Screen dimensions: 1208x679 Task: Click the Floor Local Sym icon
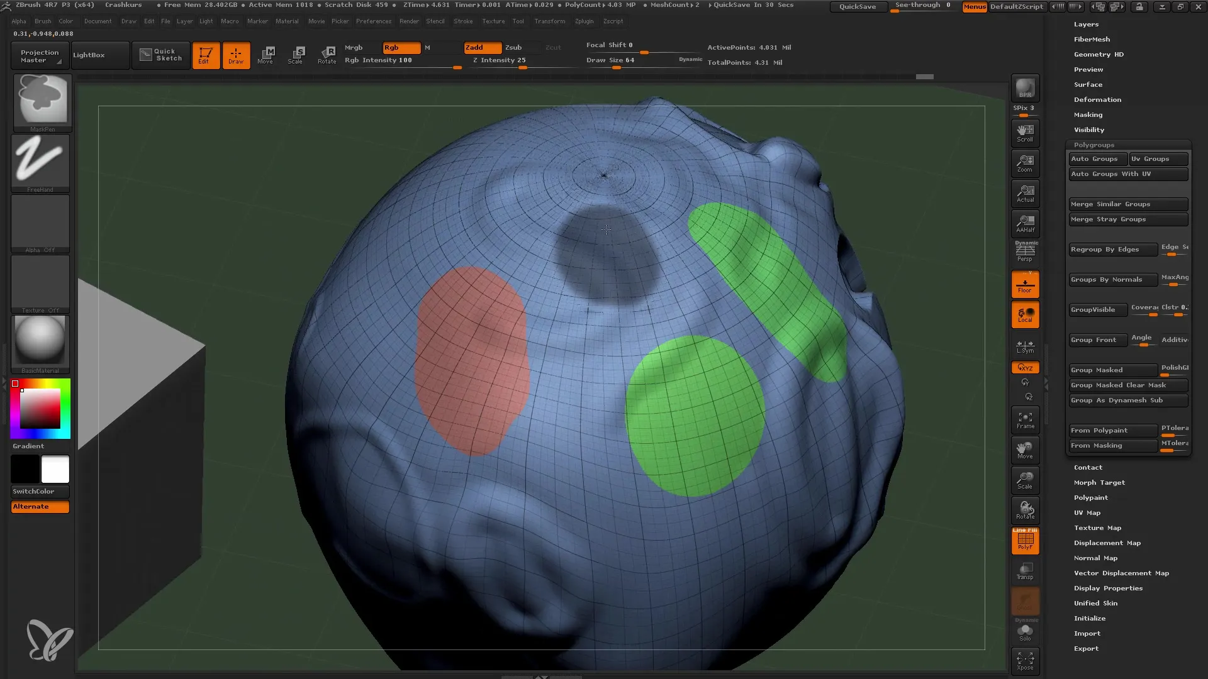click(x=1026, y=345)
